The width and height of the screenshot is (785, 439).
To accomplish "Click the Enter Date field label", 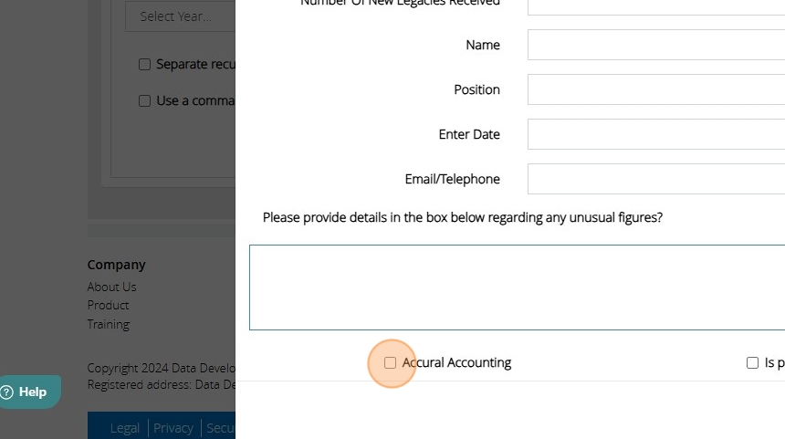I will pos(469,134).
